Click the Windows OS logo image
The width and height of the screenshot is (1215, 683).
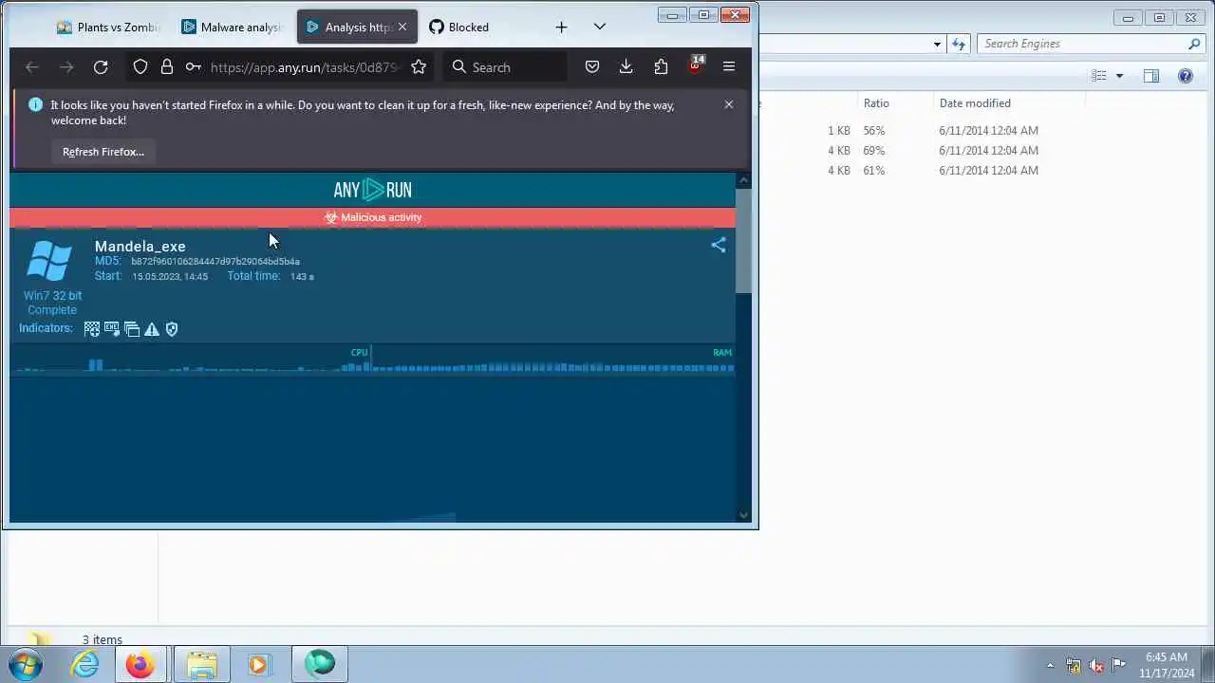click(49, 262)
